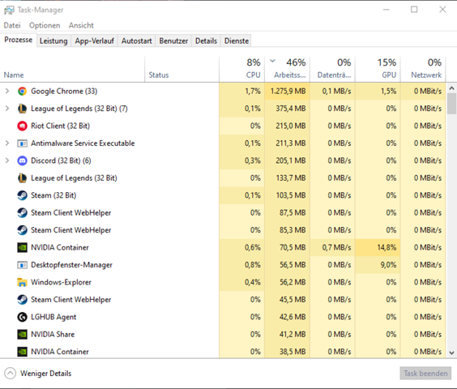Click the 215,0 MB memory value
Image resolution: width=457 pixels, height=389 pixels.
tap(291, 126)
